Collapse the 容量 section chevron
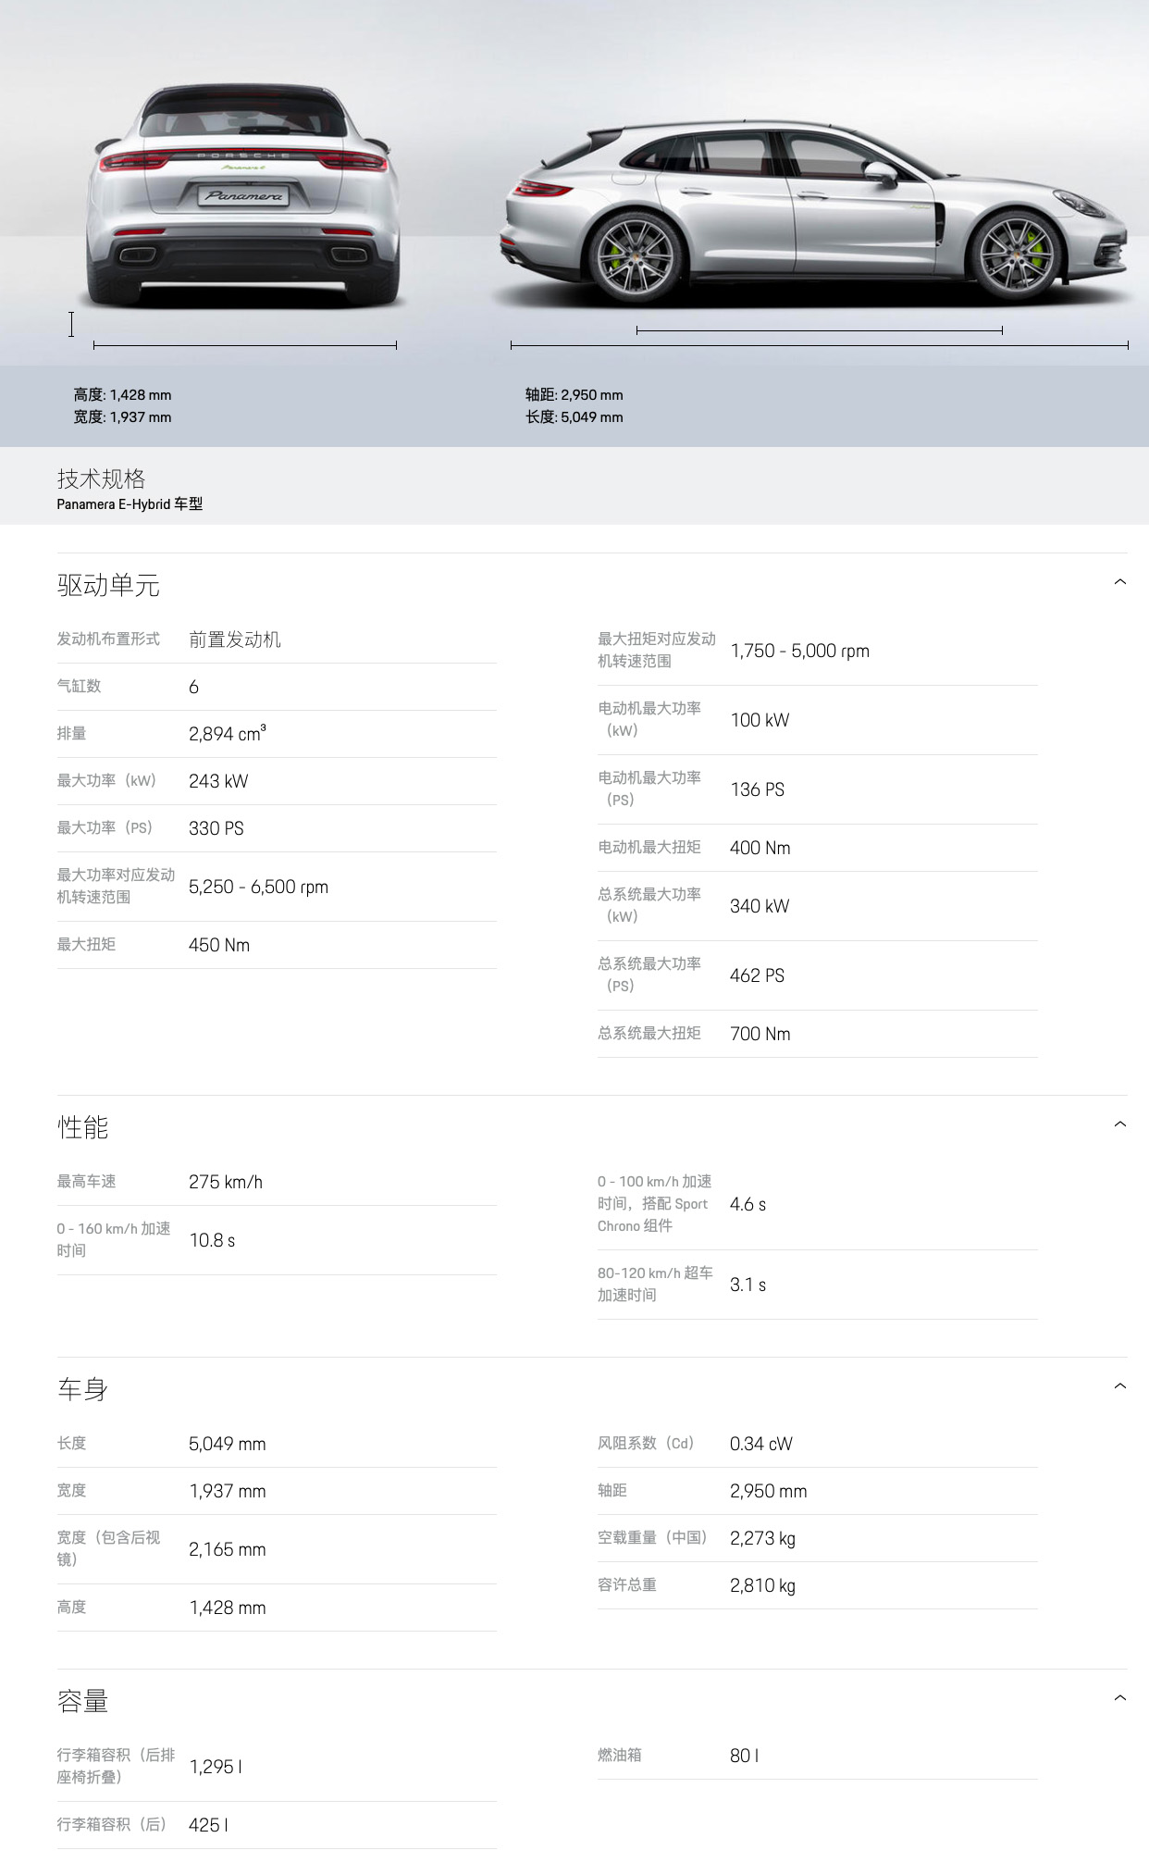 pyautogui.click(x=1119, y=1698)
